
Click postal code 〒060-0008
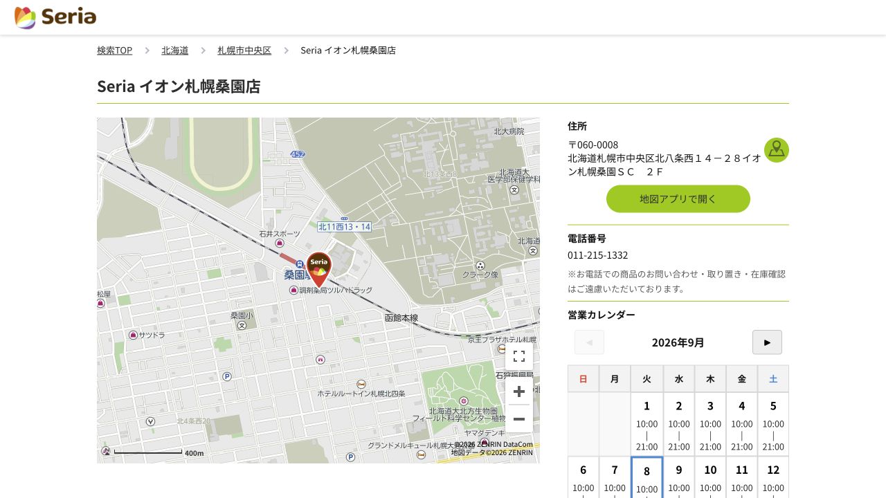(x=593, y=145)
